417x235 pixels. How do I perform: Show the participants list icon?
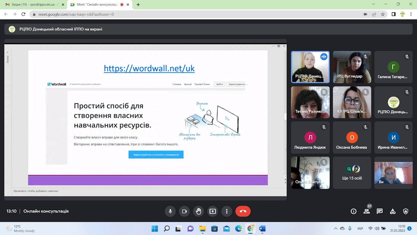(367, 211)
